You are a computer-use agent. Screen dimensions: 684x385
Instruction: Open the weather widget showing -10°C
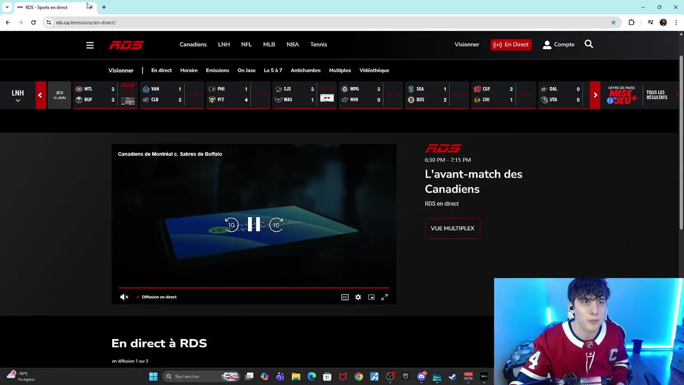point(21,376)
